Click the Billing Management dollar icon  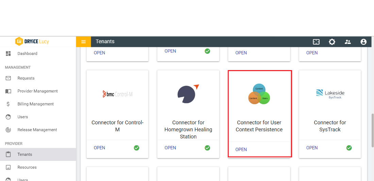(x=8, y=104)
